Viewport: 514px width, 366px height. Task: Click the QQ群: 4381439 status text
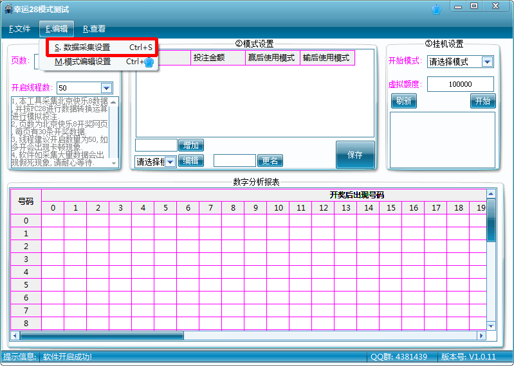[x=399, y=357]
